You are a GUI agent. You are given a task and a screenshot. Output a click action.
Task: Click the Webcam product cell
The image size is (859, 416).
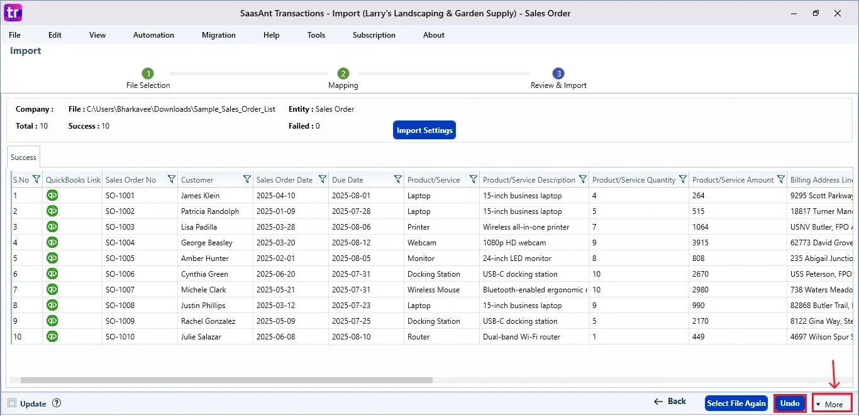tap(441, 243)
